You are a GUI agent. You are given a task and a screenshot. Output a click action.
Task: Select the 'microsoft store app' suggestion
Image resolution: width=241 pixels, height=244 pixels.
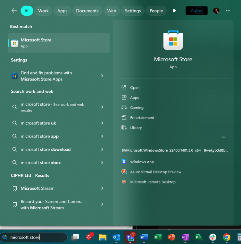point(59,136)
